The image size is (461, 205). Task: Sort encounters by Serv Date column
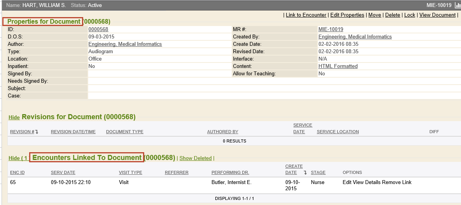(x=63, y=173)
